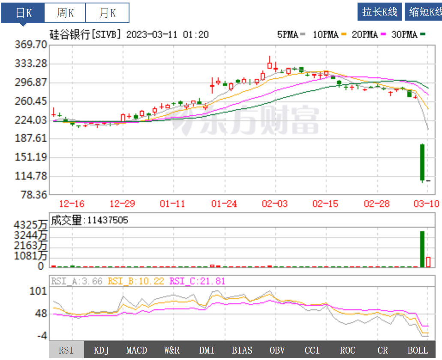The height and width of the screenshot is (360, 442).
Task: Switch to the KDJ indicator
Action: (102, 351)
